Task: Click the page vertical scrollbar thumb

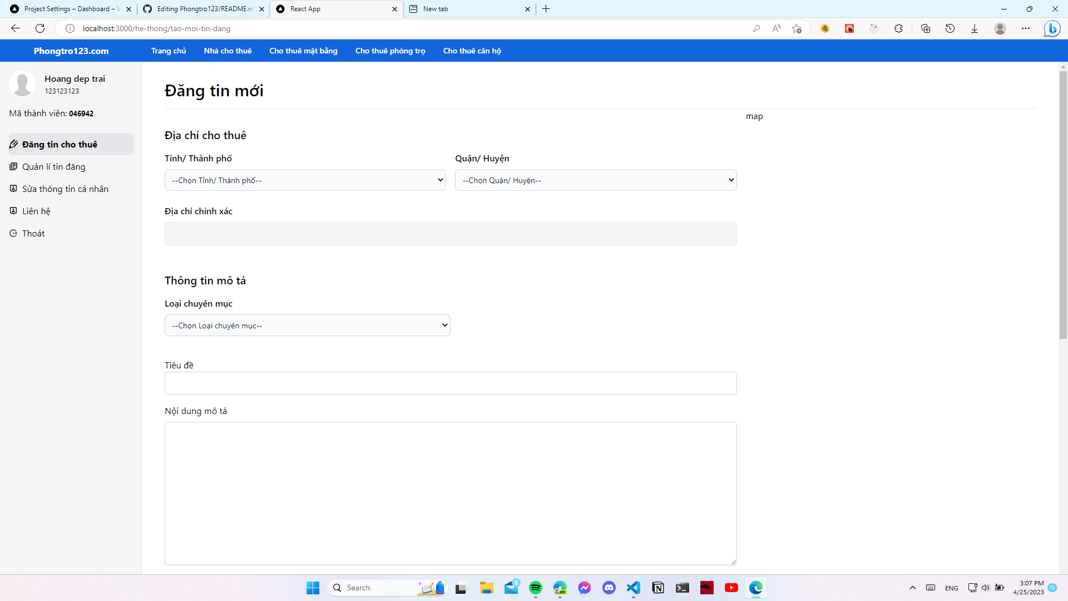Action: tap(1063, 205)
